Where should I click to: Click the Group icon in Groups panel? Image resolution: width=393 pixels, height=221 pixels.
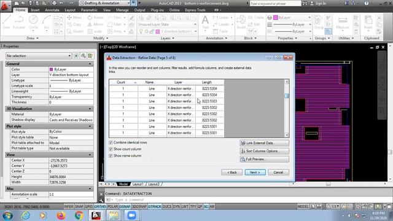319,22
